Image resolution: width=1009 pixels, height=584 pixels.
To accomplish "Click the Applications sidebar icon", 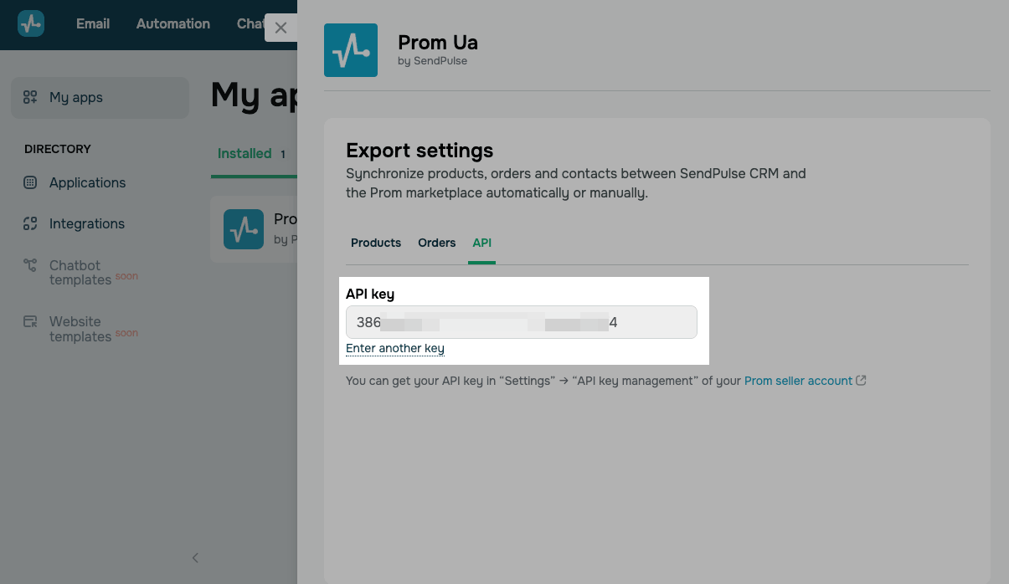I will 30,182.
